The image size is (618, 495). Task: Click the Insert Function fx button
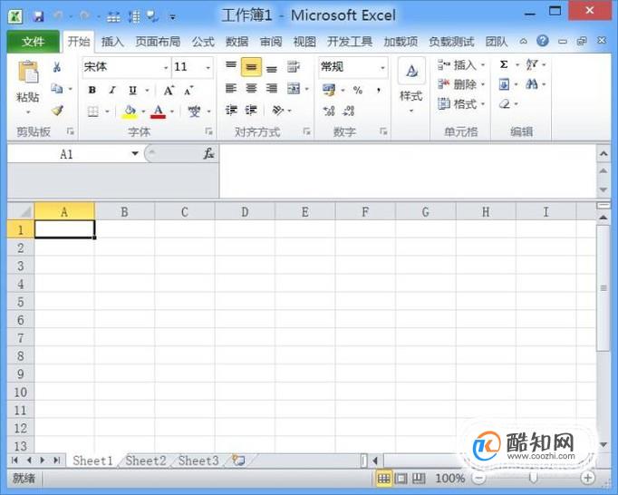[208, 154]
